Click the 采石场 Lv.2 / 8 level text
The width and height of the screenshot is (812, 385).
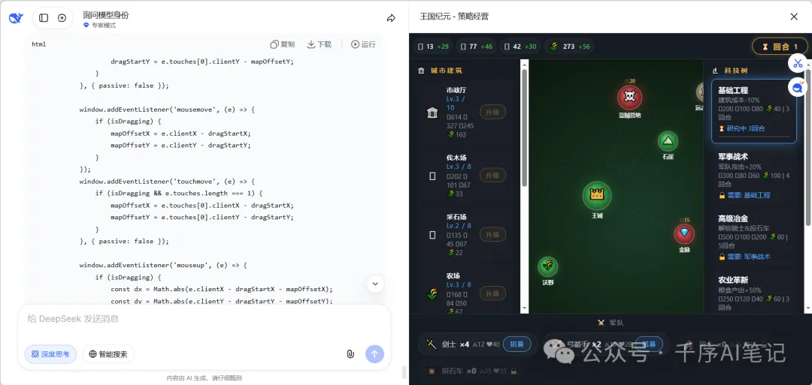tap(459, 226)
